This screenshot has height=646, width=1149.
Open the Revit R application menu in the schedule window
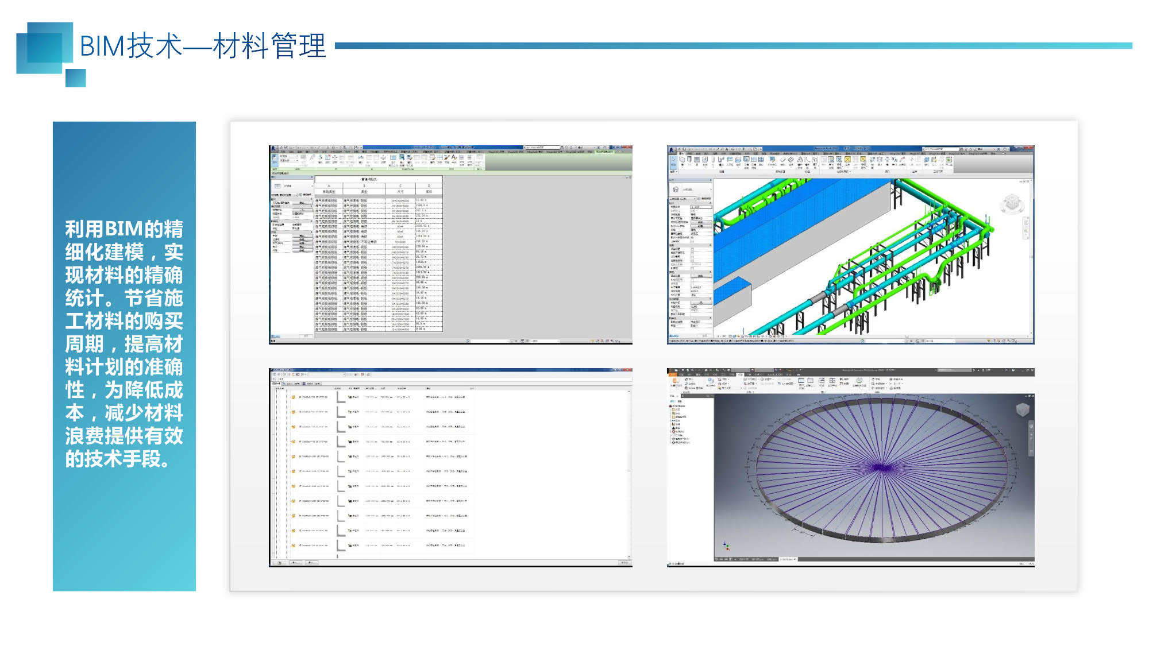275,149
